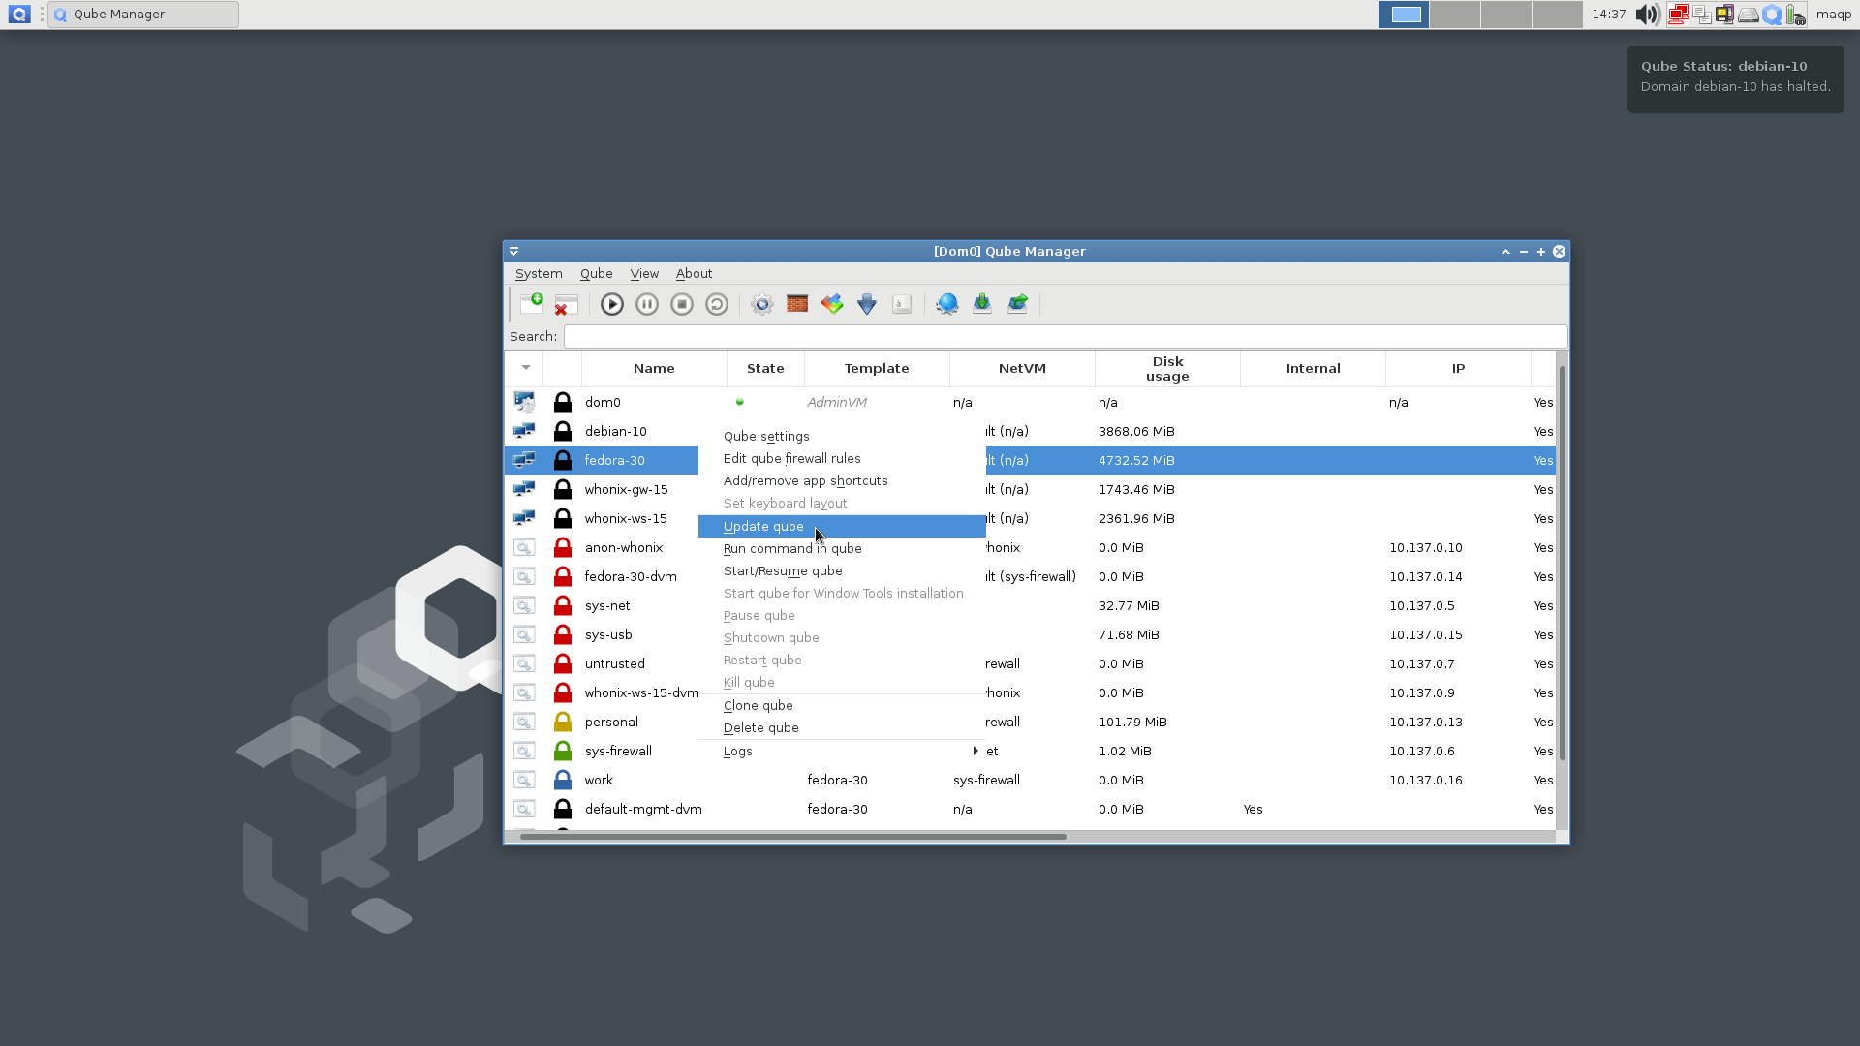Sort by the Name column header
Screen dimensions: 1860x1046
click(654, 369)
